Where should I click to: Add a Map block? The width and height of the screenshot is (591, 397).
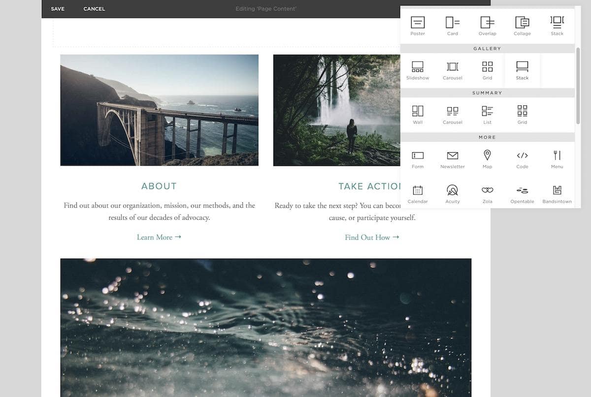487,158
